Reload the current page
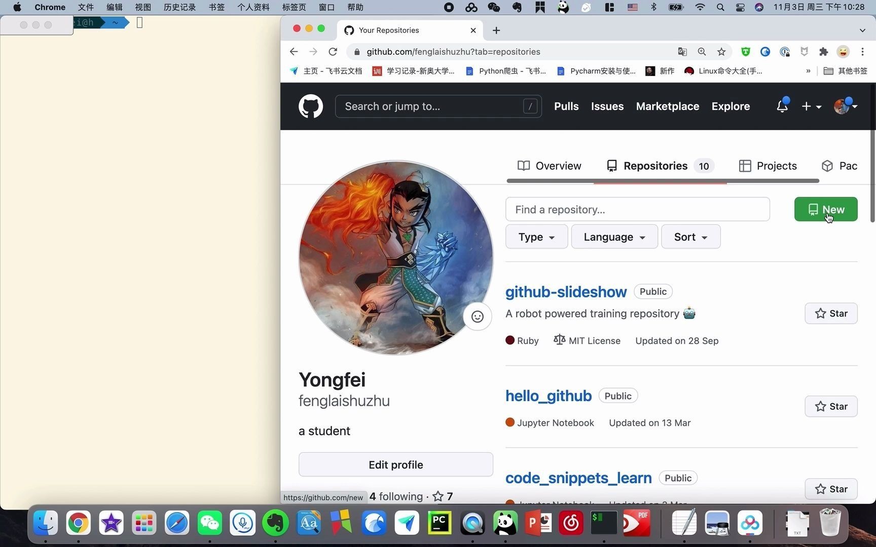Screen dimensions: 876x547 (x=333, y=52)
